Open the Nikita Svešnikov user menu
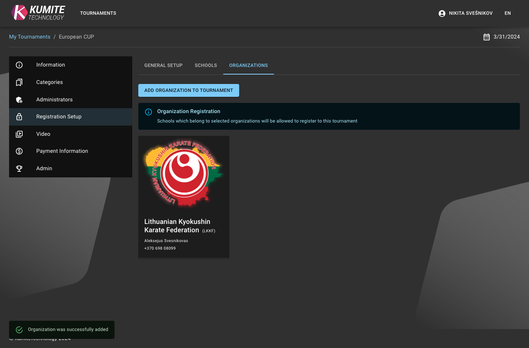Screen dimensions: 529x348 tap(470, 13)
